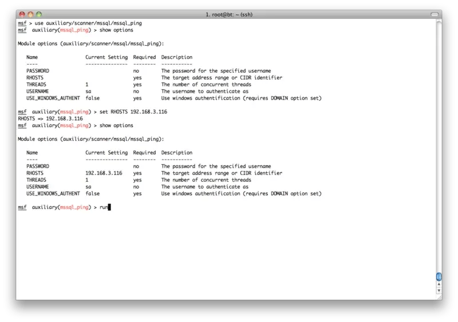The image size is (458, 322).
Task: Click the green zoom window button
Action: click(39, 13)
